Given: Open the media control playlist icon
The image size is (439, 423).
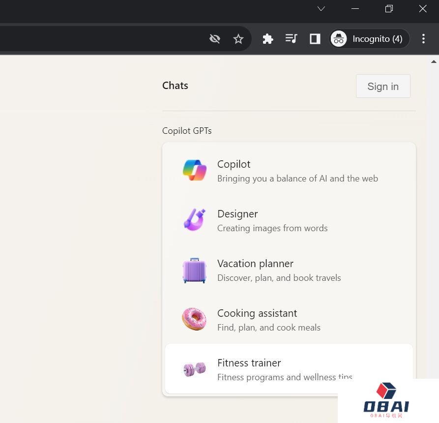Looking at the screenshot, I should click(292, 39).
